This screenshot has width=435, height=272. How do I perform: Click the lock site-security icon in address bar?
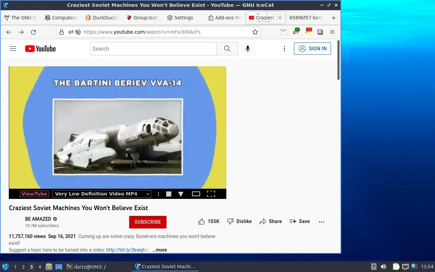point(62,32)
